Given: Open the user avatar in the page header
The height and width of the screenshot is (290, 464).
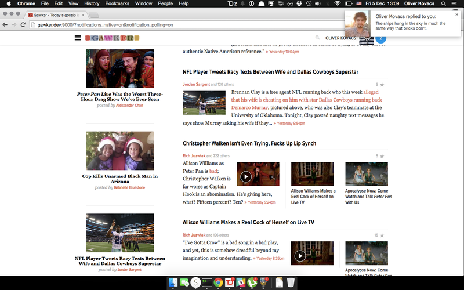Looking at the screenshot, I should (x=367, y=40).
